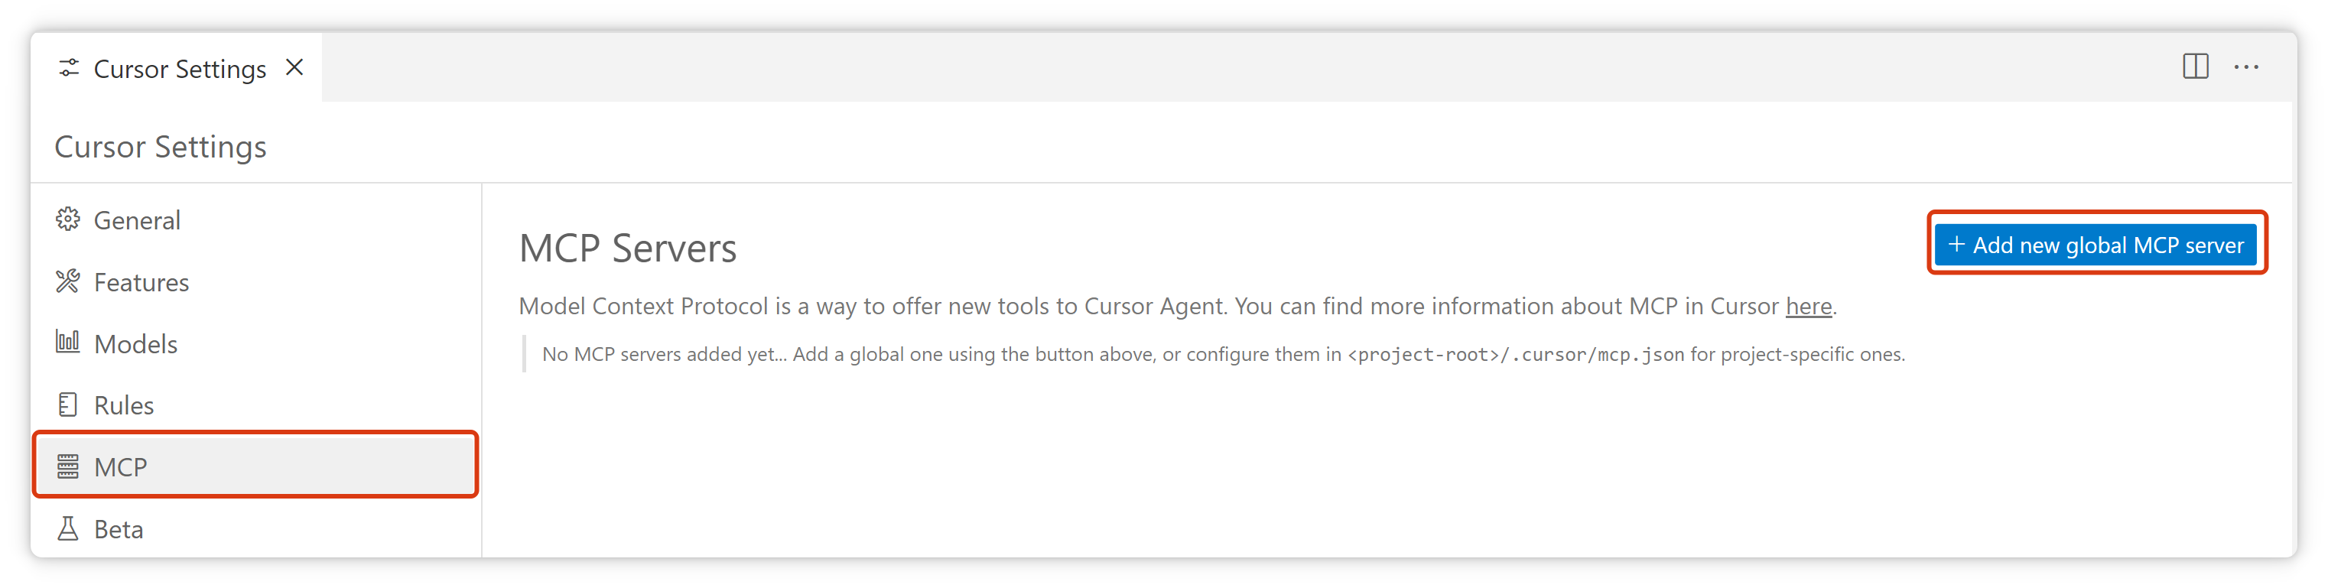Click the Cursor Settings tab sliders icon
Image resolution: width=2328 pixels, height=588 pixels.
[x=69, y=69]
